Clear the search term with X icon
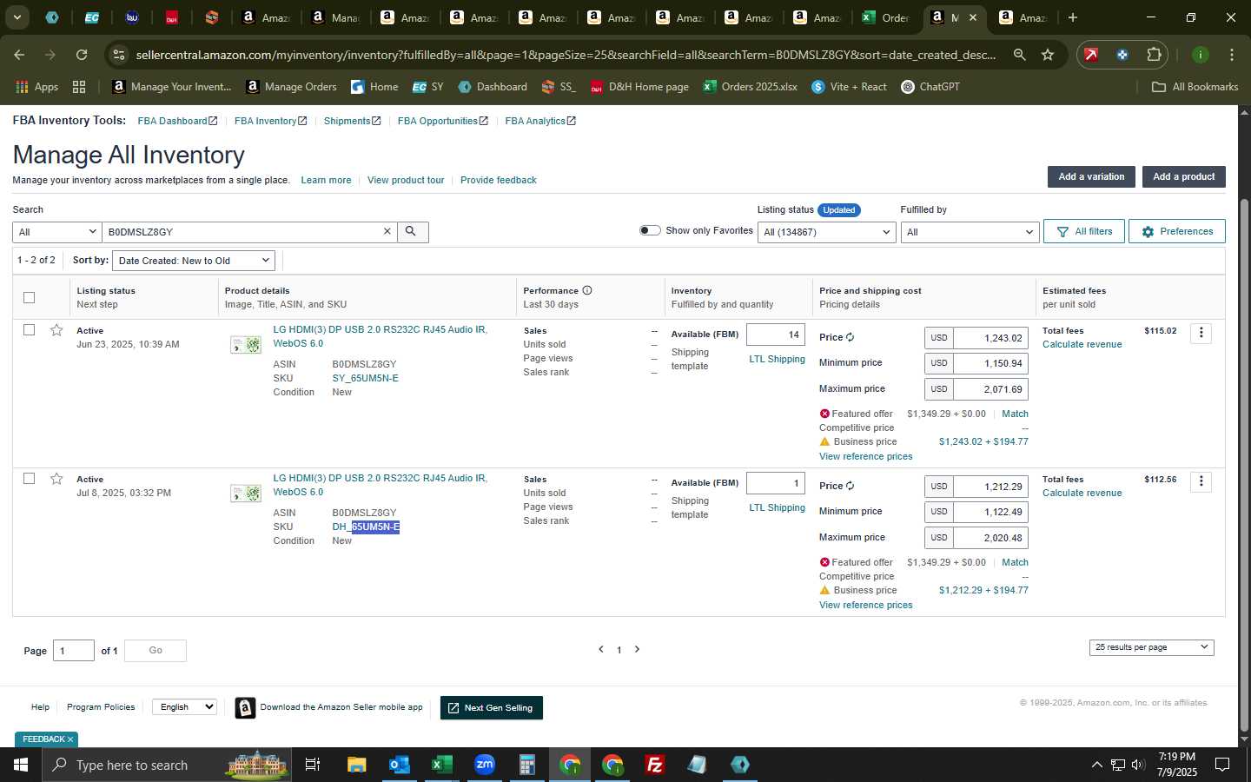Viewport: 1251px width, 782px height. (x=387, y=231)
